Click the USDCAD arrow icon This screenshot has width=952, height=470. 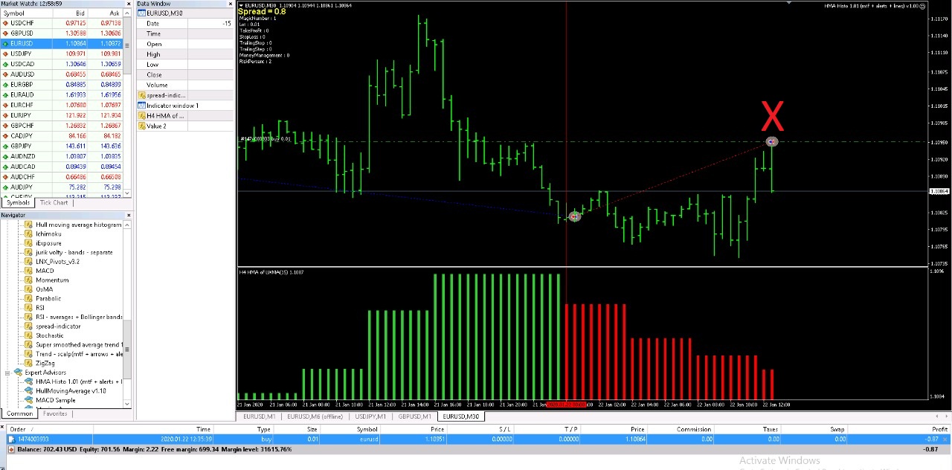6,64
